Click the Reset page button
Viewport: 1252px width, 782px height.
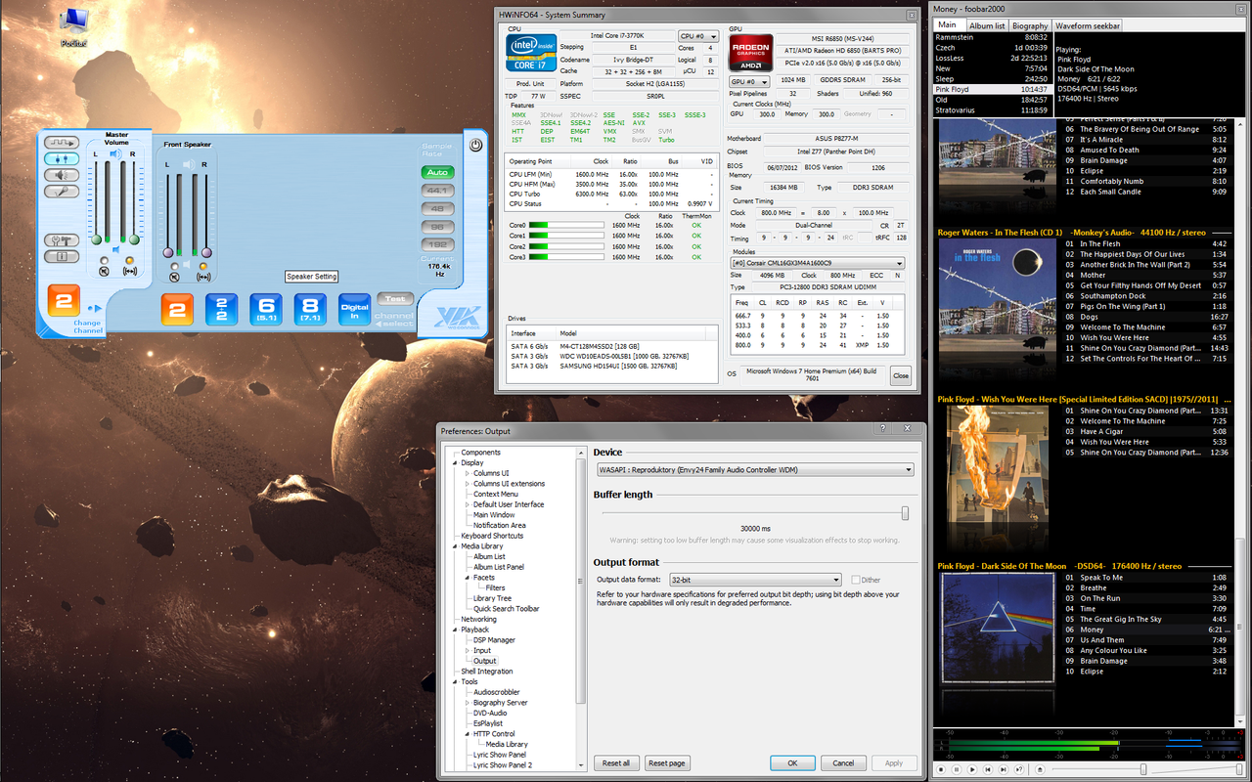[667, 762]
